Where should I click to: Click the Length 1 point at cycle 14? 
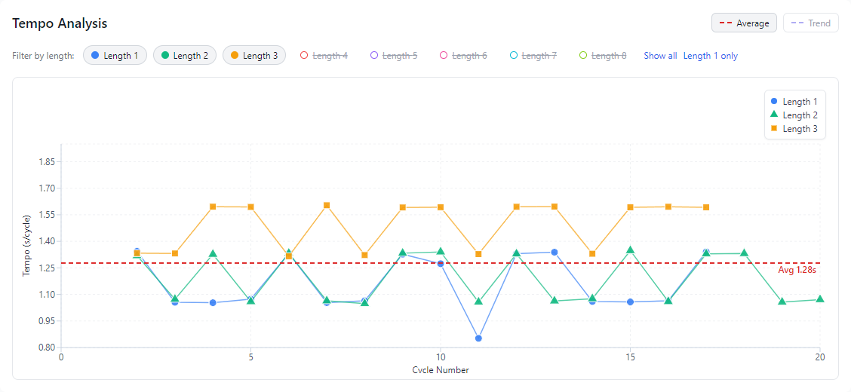click(592, 302)
